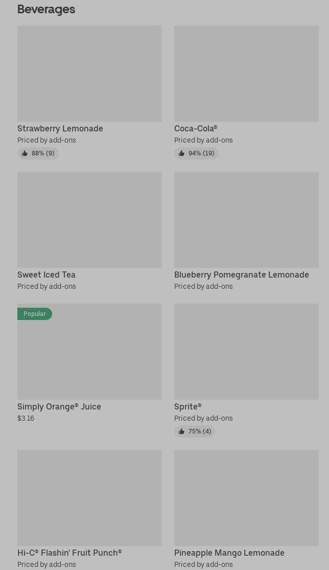Select the Sprite item image
The width and height of the screenshot is (329, 570).
tap(246, 352)
